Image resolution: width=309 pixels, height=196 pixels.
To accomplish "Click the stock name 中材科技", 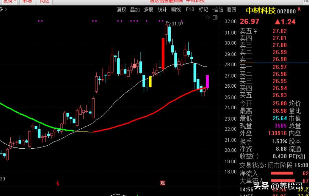I will coord(260,11).
